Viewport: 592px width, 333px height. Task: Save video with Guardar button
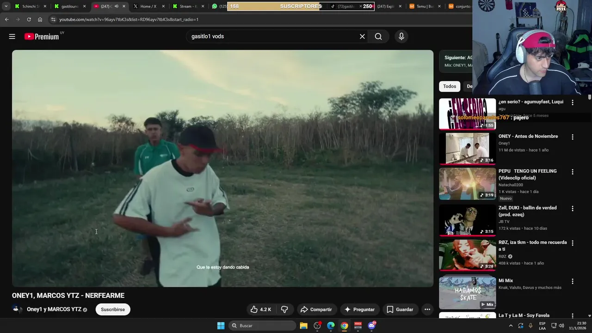400,309
